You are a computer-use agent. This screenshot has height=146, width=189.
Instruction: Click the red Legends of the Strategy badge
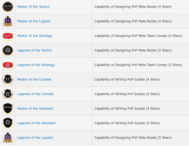8,66
